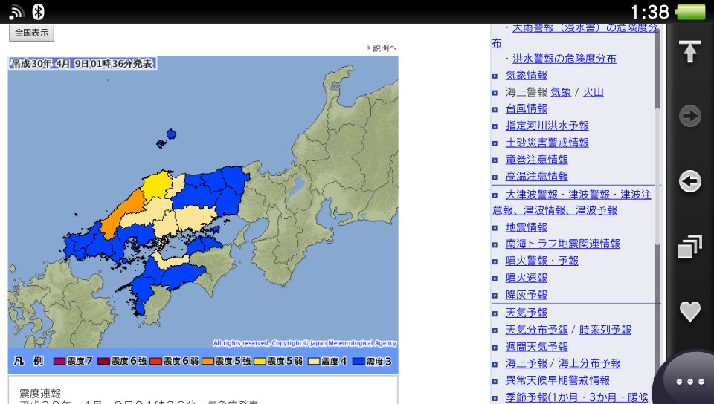Open the 降灰予報 link
The width and height of the screenshot is (714, 404).
point(527,295)
